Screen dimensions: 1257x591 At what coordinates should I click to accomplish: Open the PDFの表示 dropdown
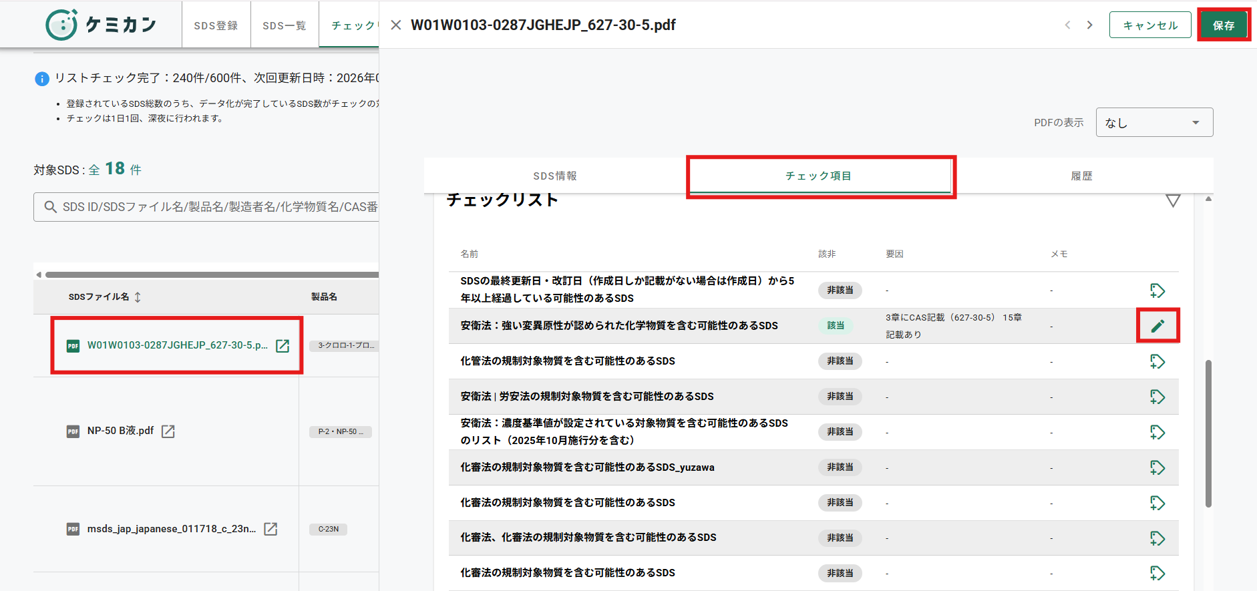(x=1154, y=122)
